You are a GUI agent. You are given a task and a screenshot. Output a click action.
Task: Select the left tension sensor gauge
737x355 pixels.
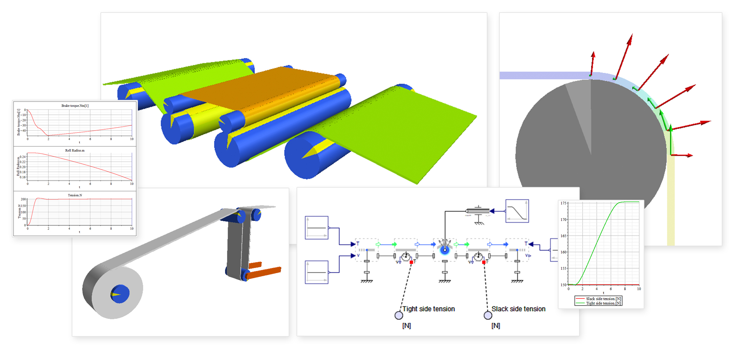[406, 257]
